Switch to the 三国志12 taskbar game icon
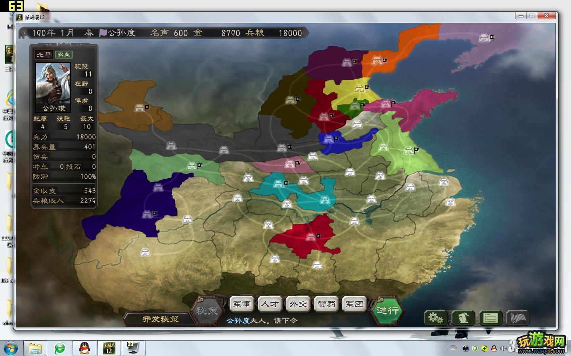This screenshot has height=356, width=571. 109,348
